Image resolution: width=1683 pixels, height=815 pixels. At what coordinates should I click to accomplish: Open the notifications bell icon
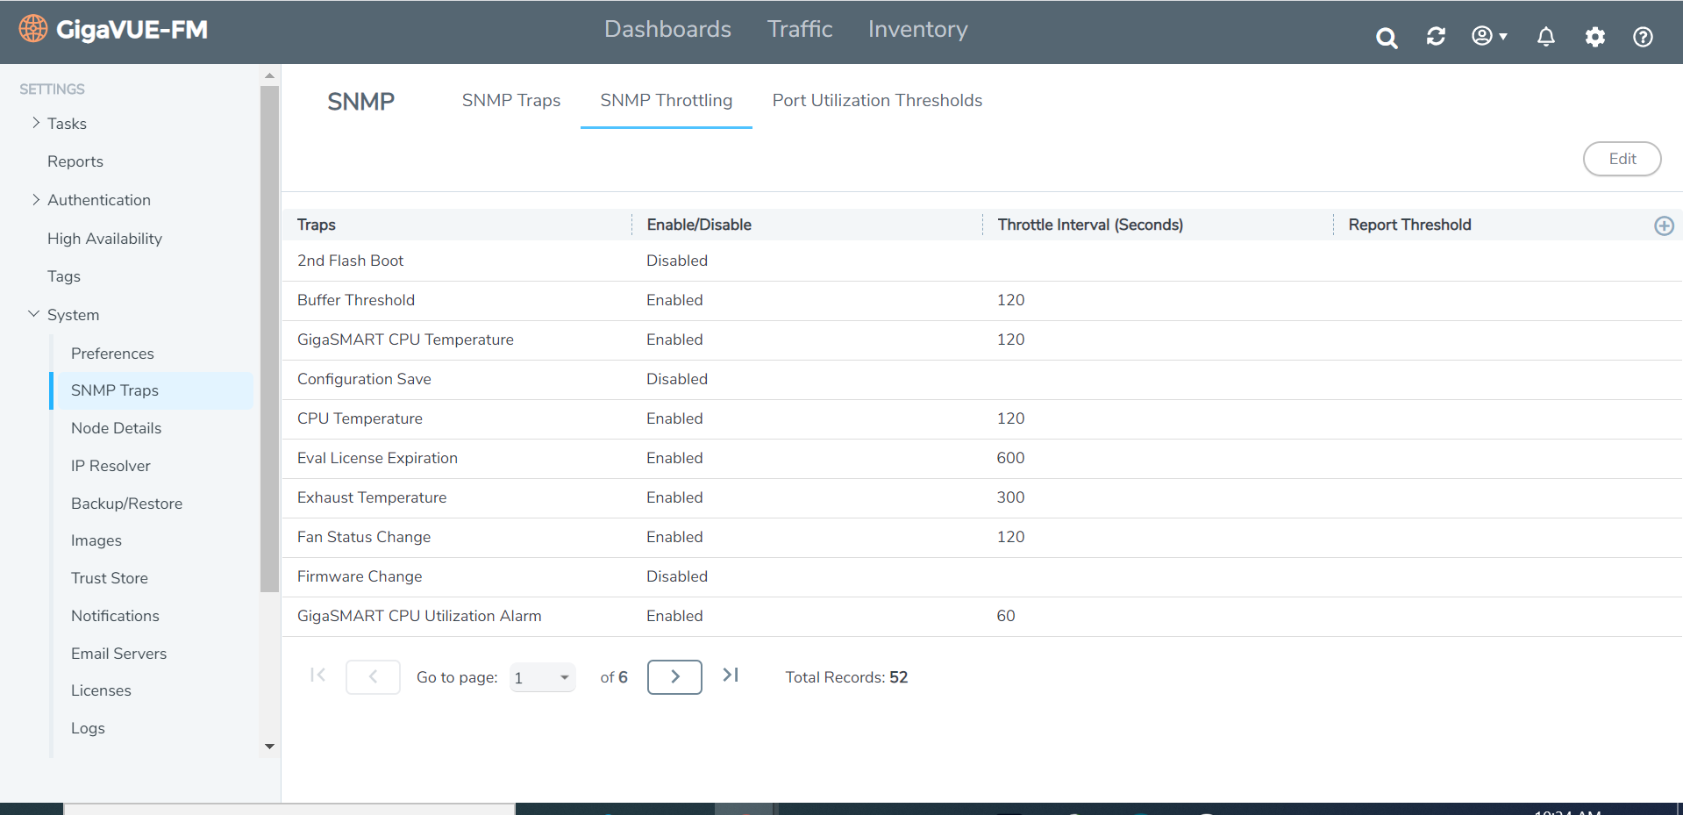pos(1545,37)
